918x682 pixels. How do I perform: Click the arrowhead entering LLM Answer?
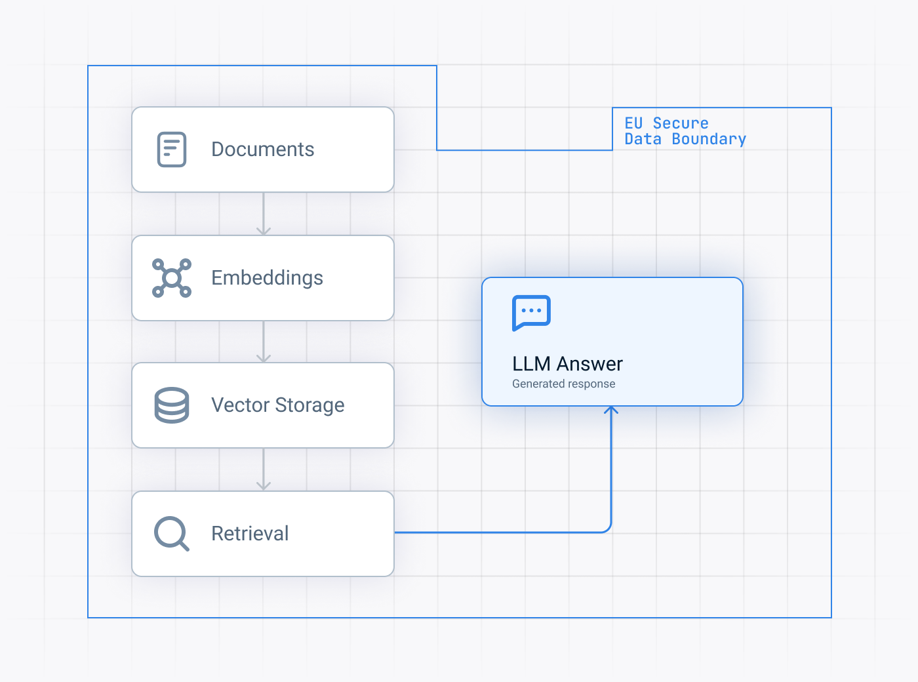(612, 413)
